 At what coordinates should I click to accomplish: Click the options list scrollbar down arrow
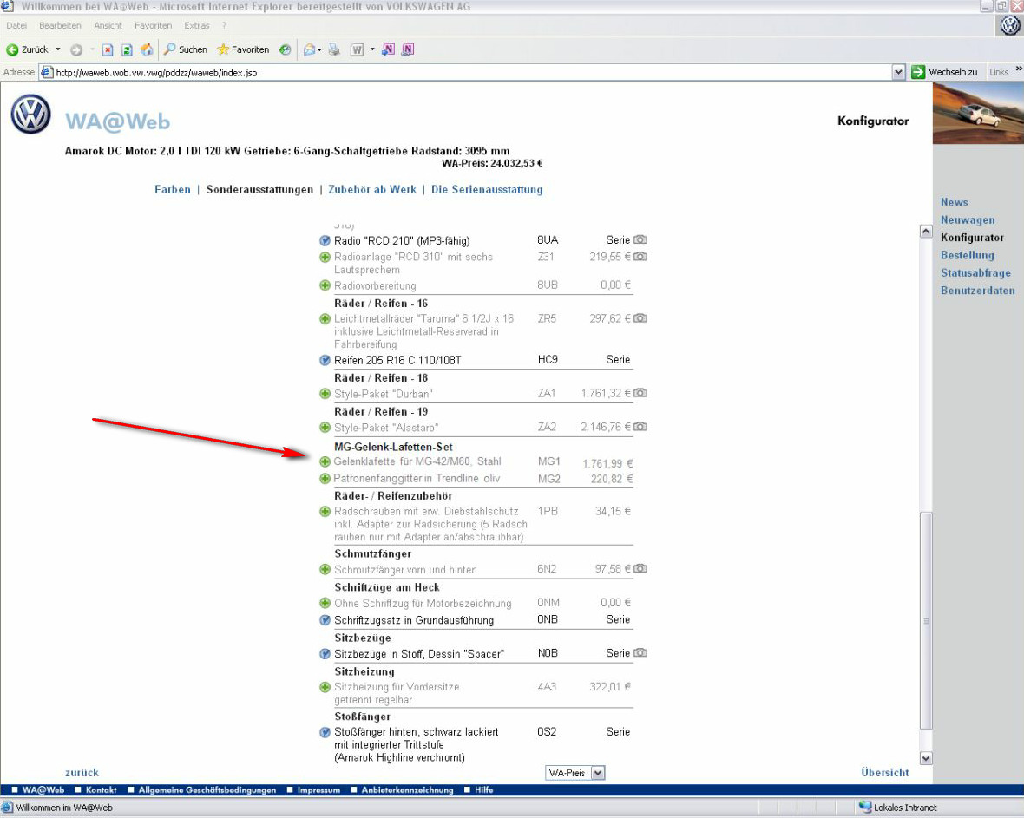(926, 758)
